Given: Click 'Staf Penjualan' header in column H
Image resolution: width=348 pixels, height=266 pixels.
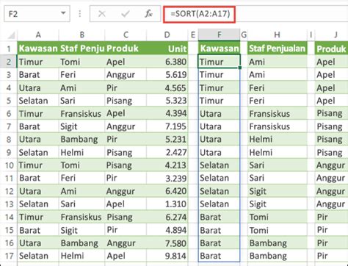Looking at the screenshot, I should [x=277, y=48].
